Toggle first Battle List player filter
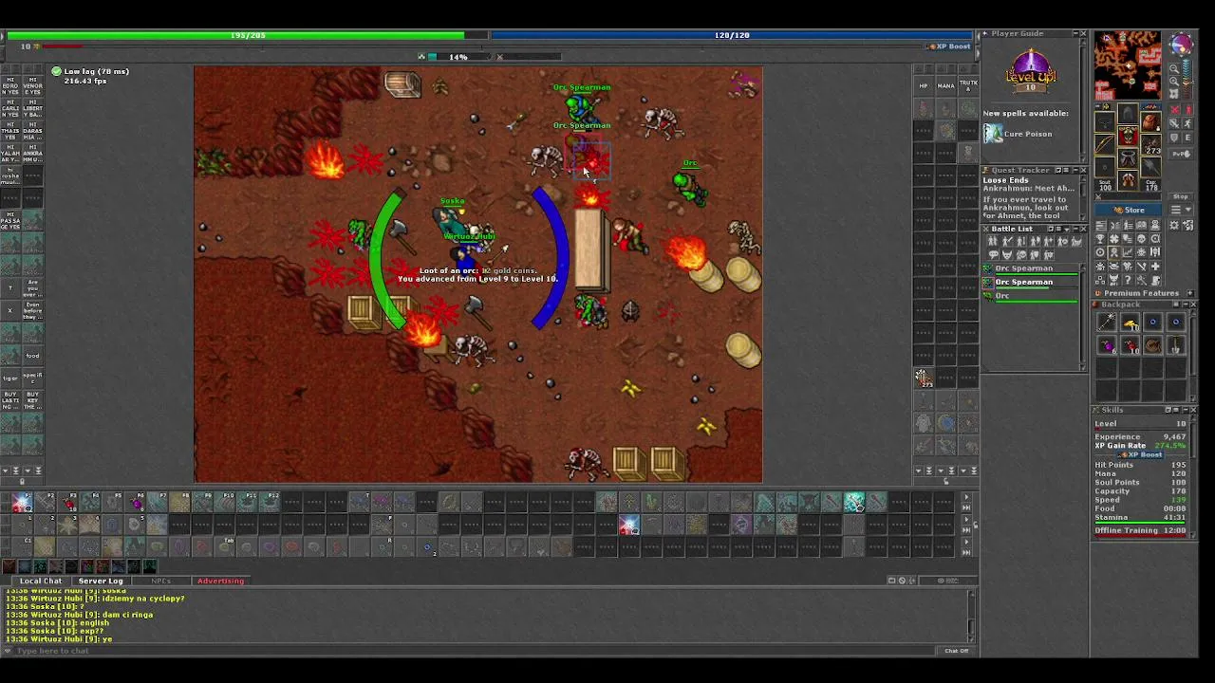Viewport: 1215px width, 683px height. pos(993,241)
